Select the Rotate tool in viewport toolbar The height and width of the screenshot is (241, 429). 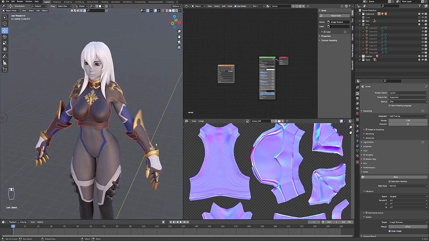[x=5, y=37]
